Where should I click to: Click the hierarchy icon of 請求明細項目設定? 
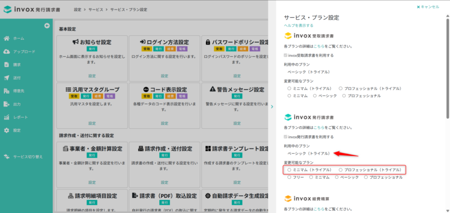pos(70,196)
